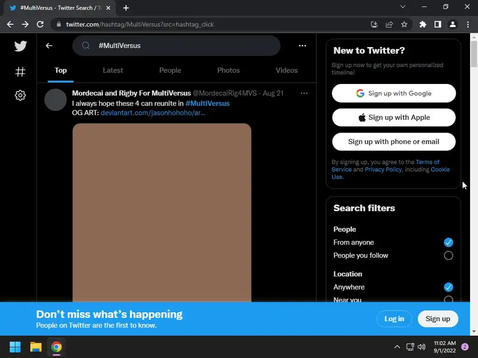
Task: Switch to the Photos tab
Action: click(228, 70)
